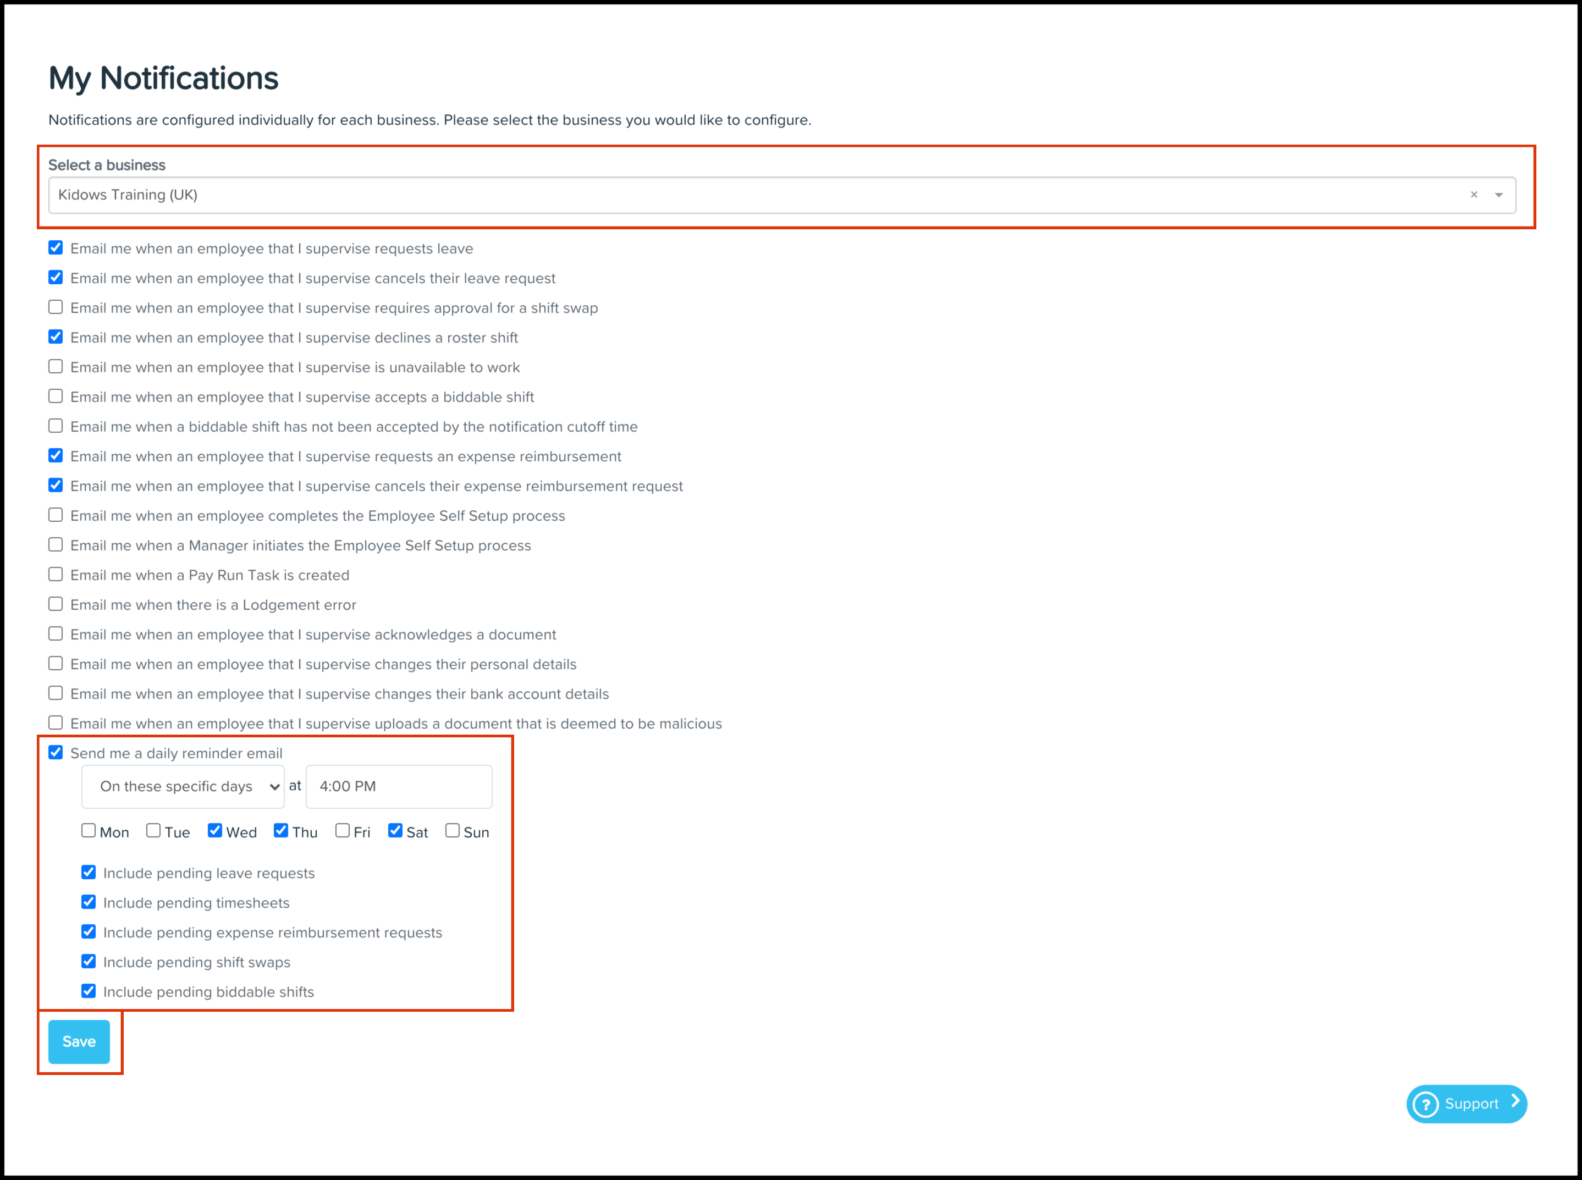Click the Support question mark icon
Screen dimensions: 1582x1180
click(x=1426, y=1104)
